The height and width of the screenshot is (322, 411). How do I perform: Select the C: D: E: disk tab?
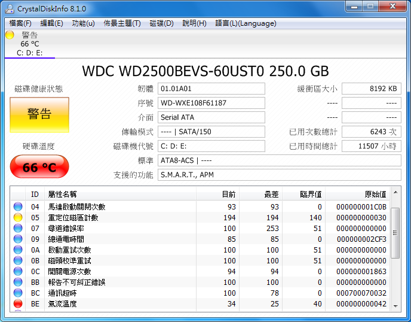(30, 44)
